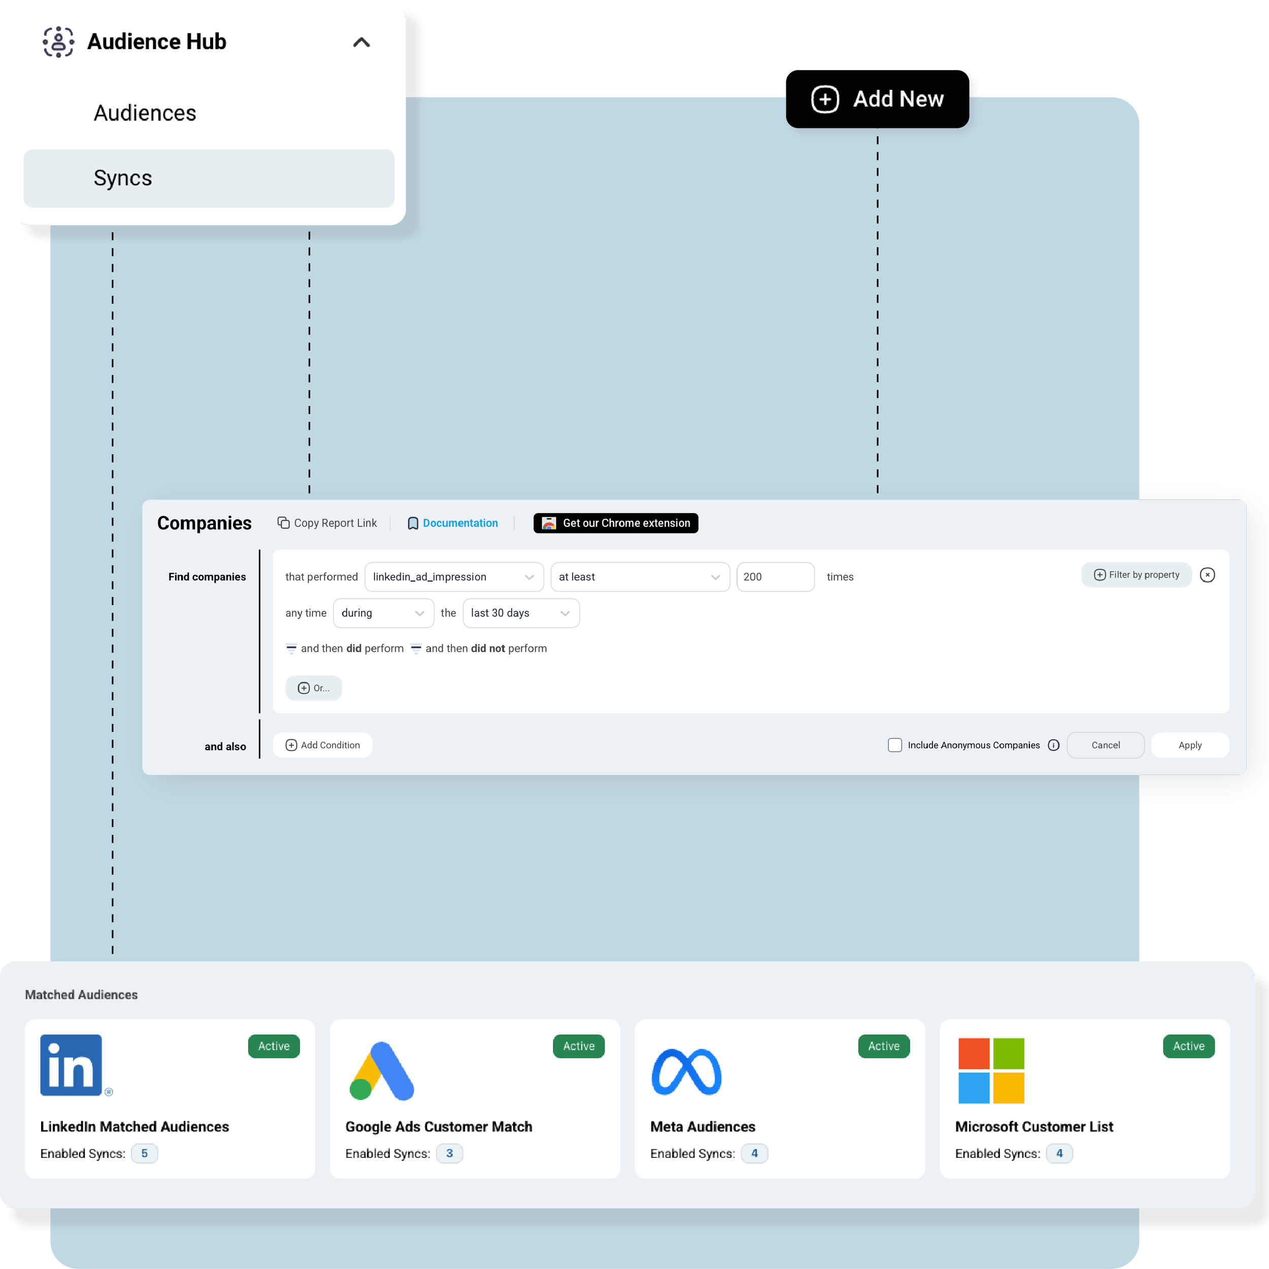Click the Audience Hub people icon
The width and height of the screenshot is (1269, 1269).
click(x=58, y=42)
